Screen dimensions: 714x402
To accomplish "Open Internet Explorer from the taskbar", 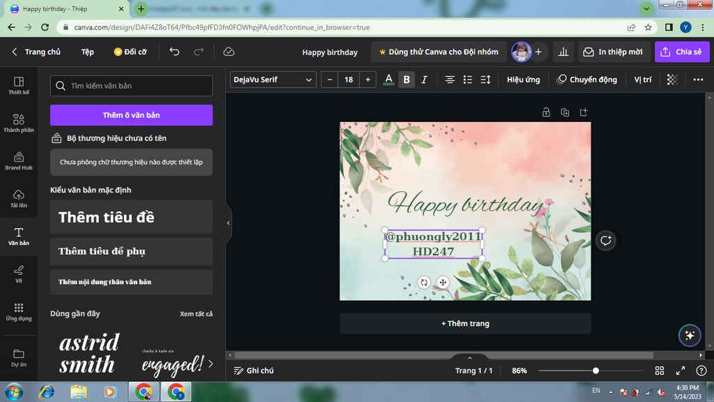I will point(47,392).
